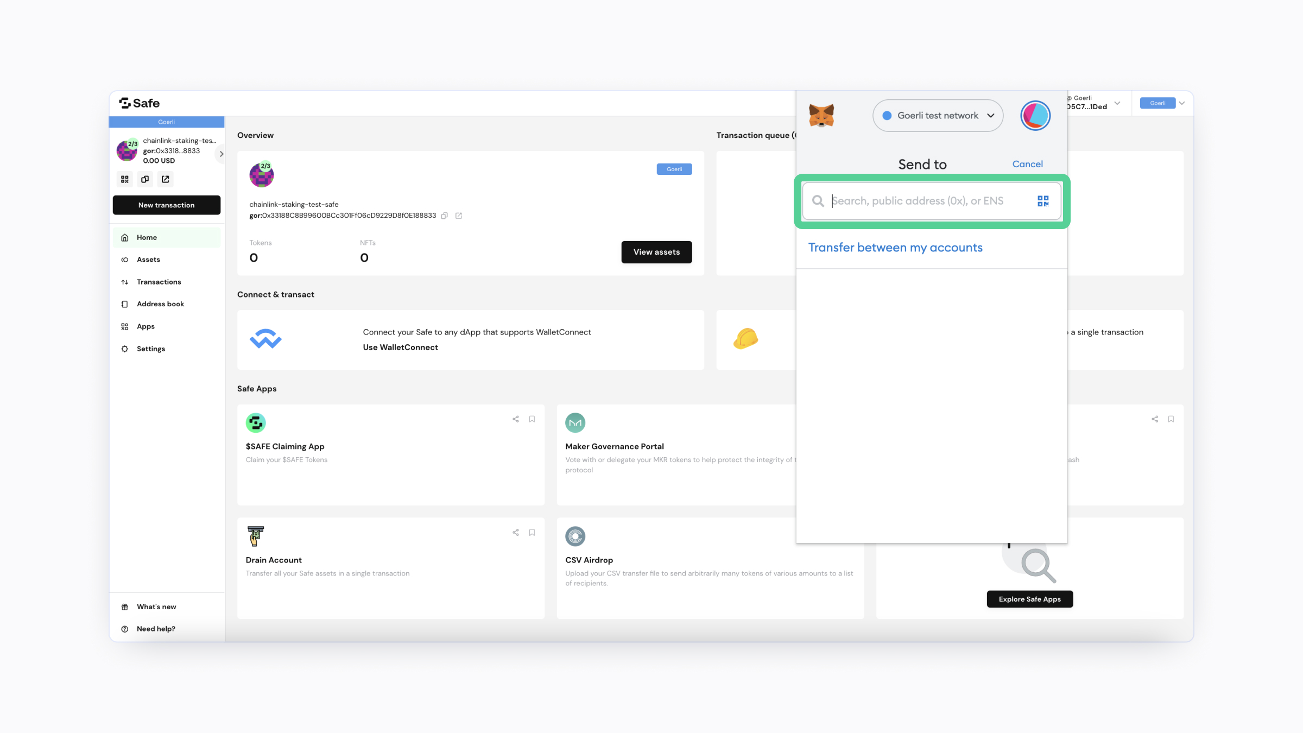Bookmark the $SAFE Claiming App
Viewport: 1303px width, 733px height.
click(532, 419)
